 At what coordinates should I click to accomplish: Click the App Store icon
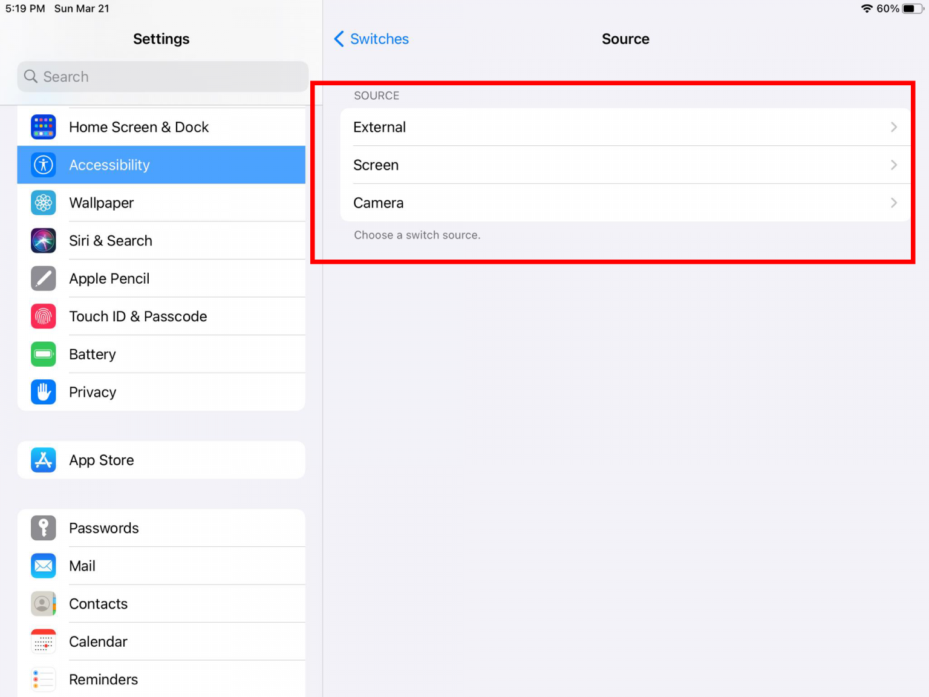[43, 460]
